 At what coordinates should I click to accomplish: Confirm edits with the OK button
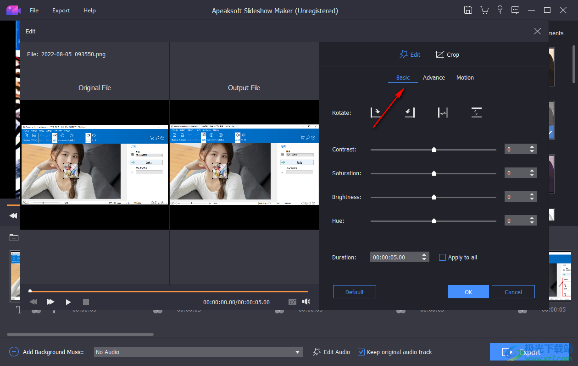pos(468,292)
